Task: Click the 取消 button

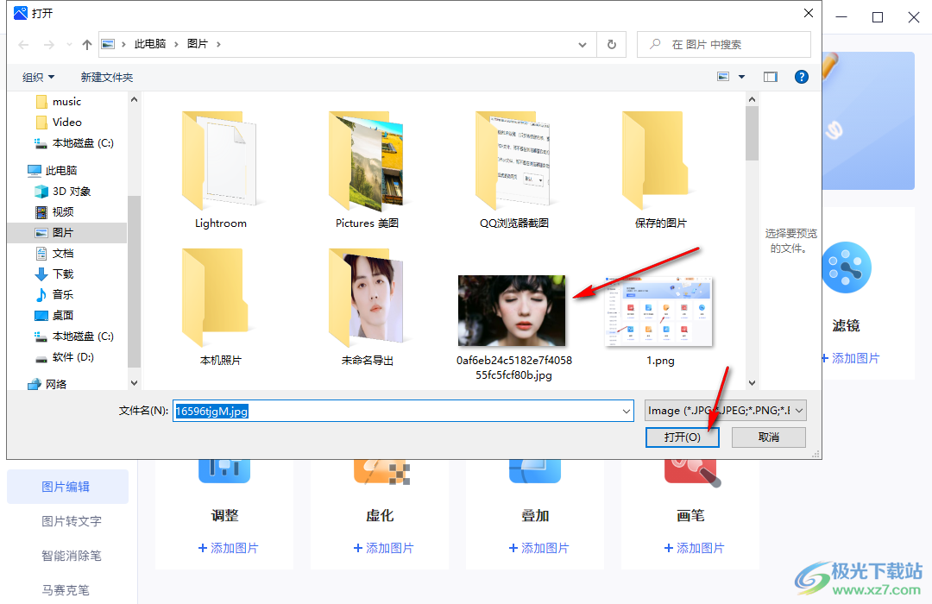Action: (769, 437)
